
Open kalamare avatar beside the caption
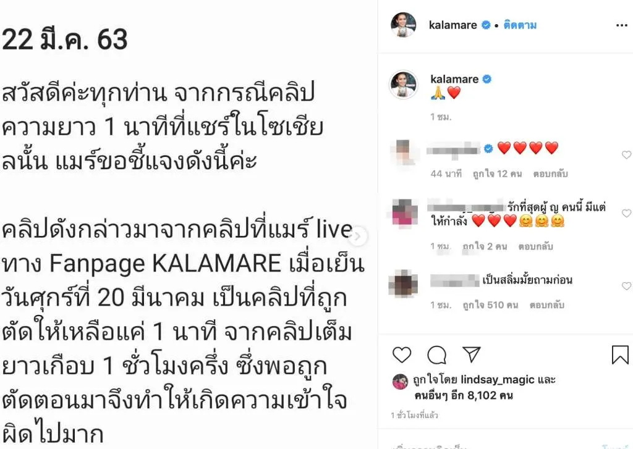tap(403, 85)
